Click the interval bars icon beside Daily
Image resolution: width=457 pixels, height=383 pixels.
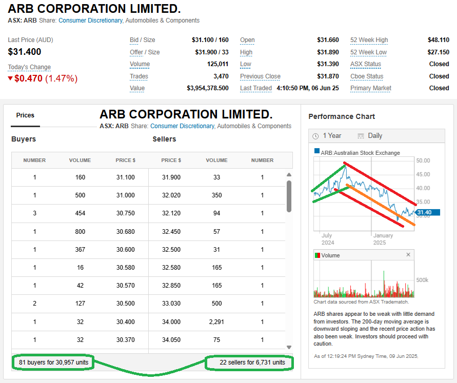pos(361,136)
